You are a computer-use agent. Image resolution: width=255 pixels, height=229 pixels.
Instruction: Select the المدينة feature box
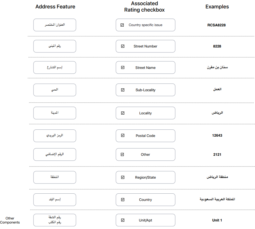coord(55,113)
